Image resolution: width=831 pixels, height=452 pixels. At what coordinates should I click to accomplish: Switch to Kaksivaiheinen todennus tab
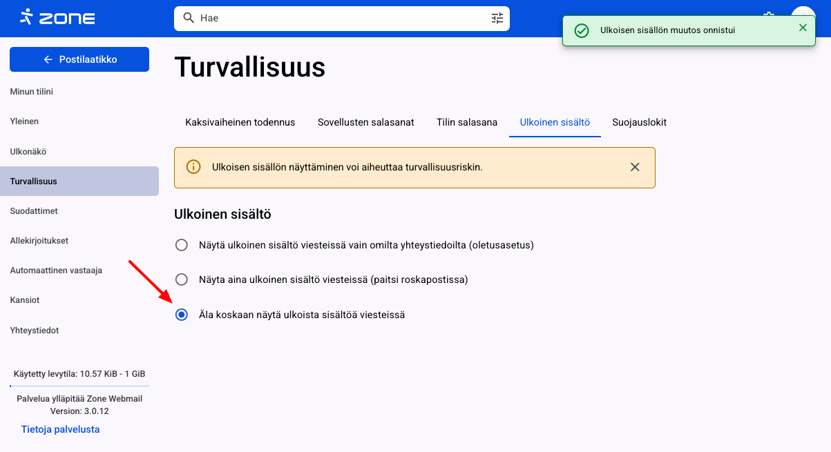240,122
